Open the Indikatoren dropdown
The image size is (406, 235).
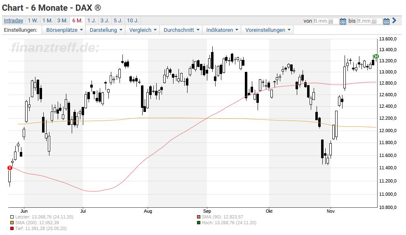[x=222, y=30]
